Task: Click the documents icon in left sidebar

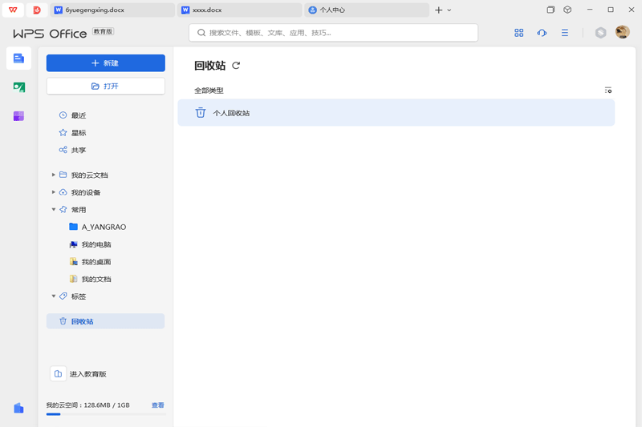Action: 18,58
